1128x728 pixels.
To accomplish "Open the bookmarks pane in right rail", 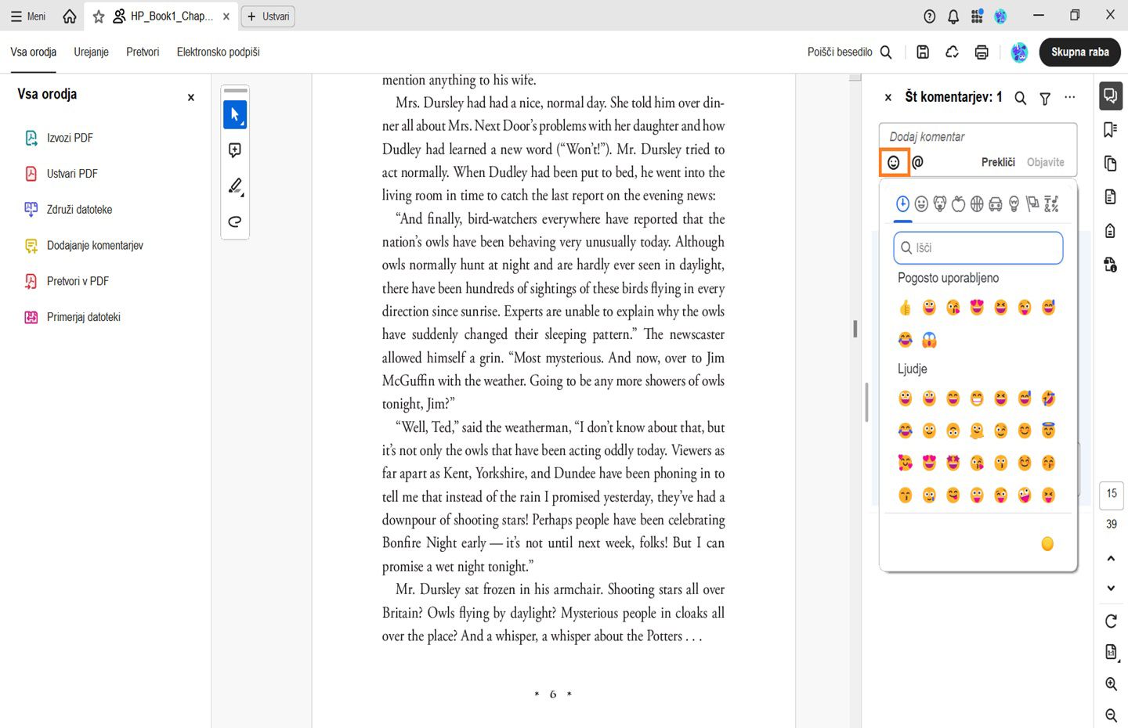I will click(1111, 129).
